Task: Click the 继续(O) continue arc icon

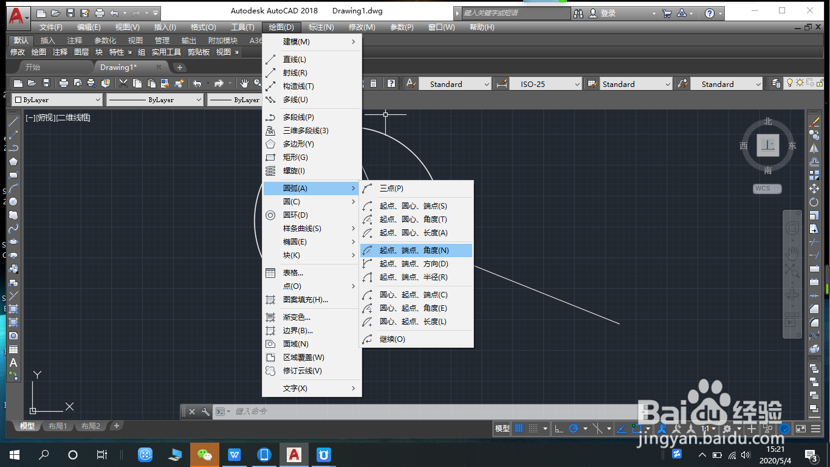Action: (367, 339)
